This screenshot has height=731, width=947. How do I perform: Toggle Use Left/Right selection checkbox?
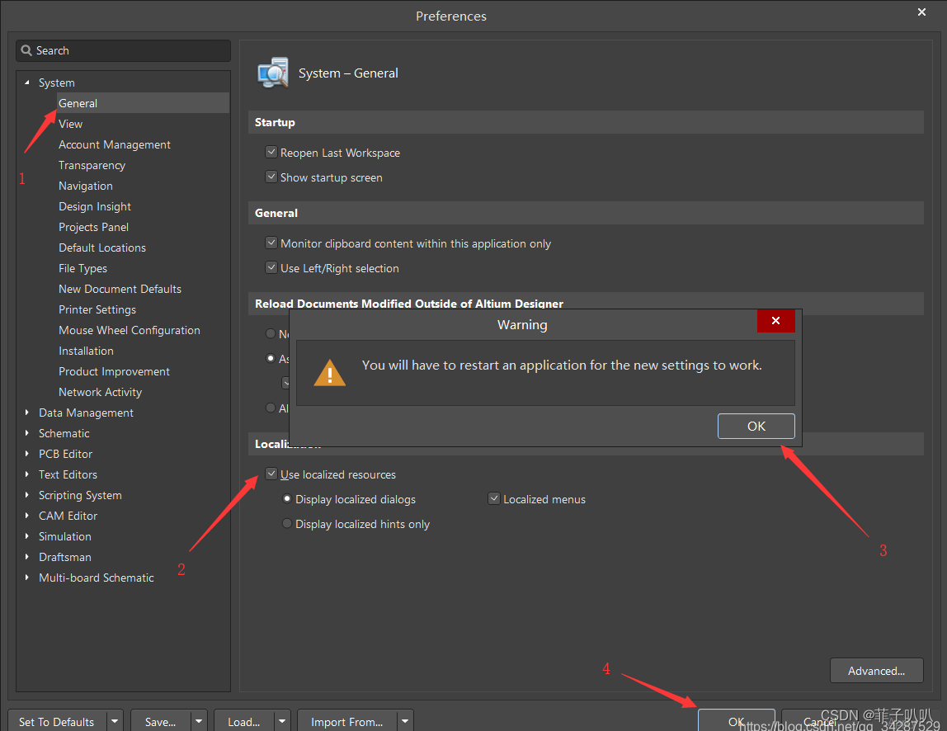pyautogui.click(x=271, y=267)
